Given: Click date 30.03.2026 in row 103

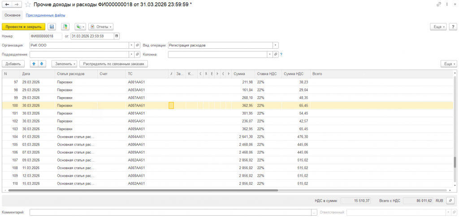Looking at the screenshot, I should tap(31, 129).
